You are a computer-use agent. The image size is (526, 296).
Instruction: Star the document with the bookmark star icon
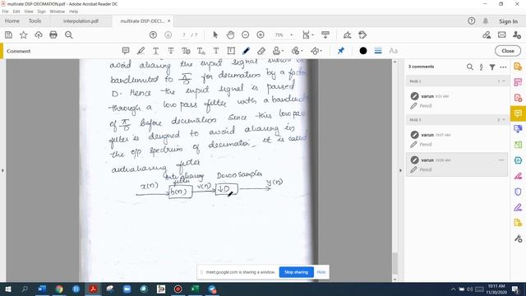click(24, 35)
